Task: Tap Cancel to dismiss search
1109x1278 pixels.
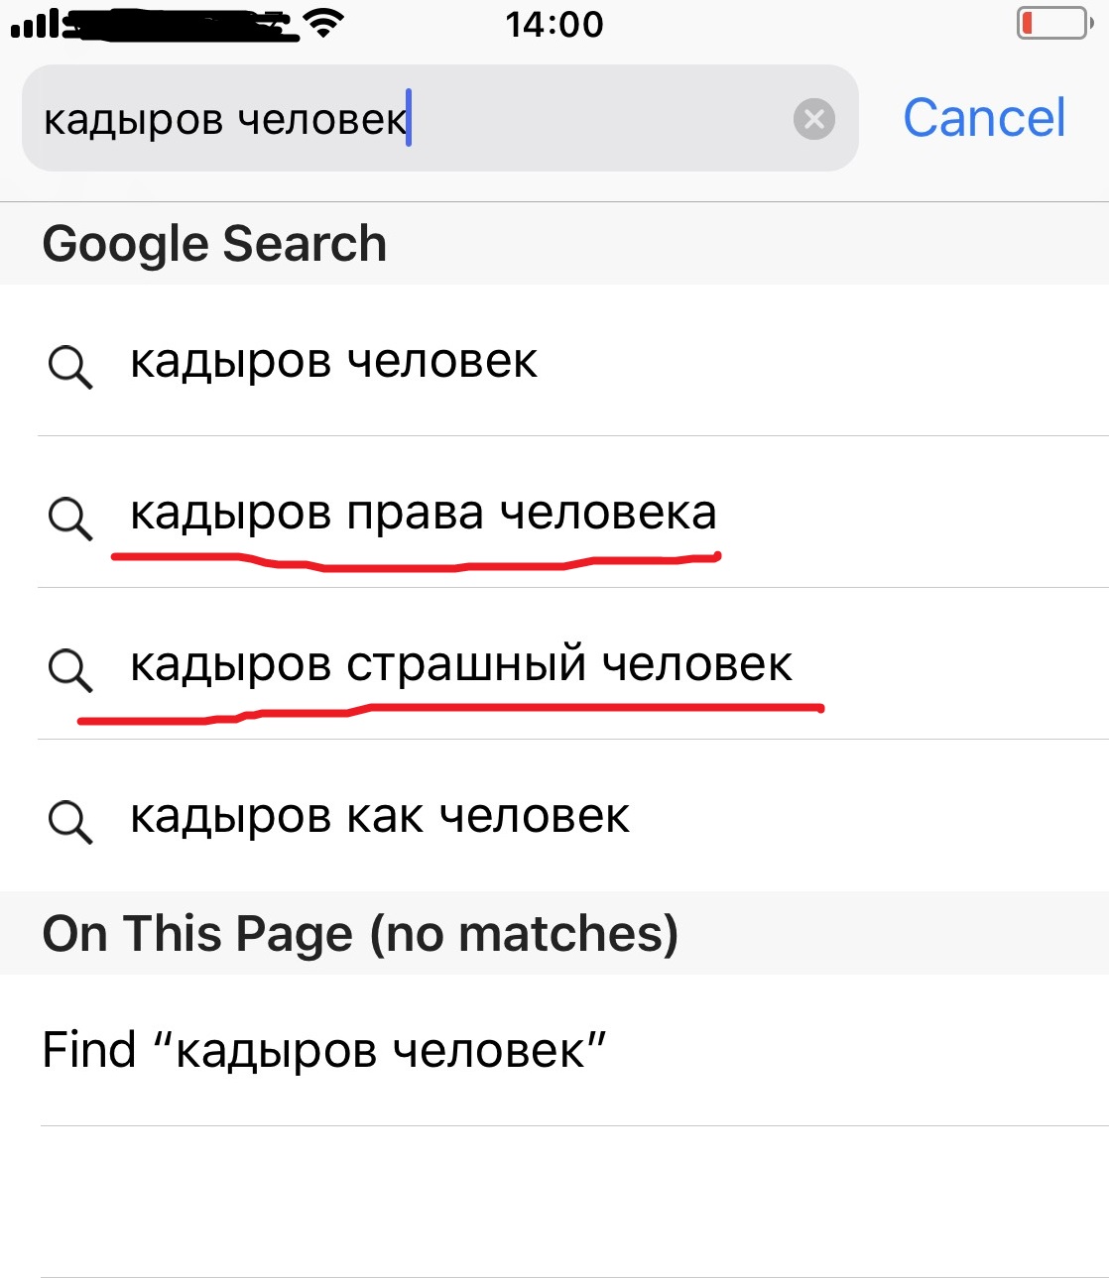Action: [984, 118]
